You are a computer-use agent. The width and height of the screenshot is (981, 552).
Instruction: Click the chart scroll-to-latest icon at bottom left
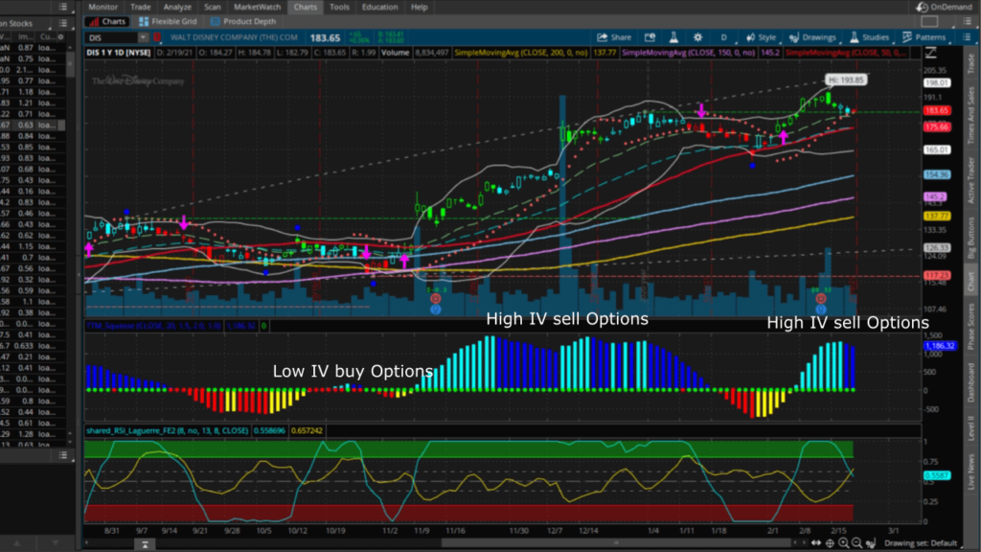(x=145, y=544)
